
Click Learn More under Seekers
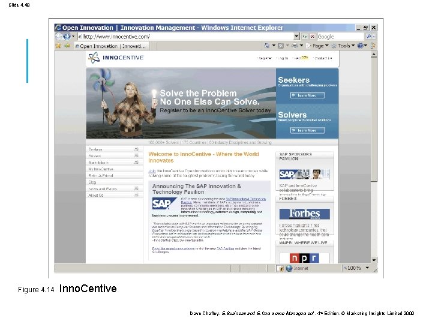click(307, 95)
